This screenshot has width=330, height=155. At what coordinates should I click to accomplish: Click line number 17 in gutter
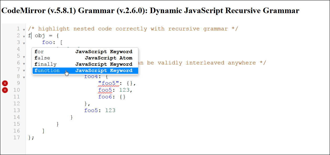(x=17, y=137)
